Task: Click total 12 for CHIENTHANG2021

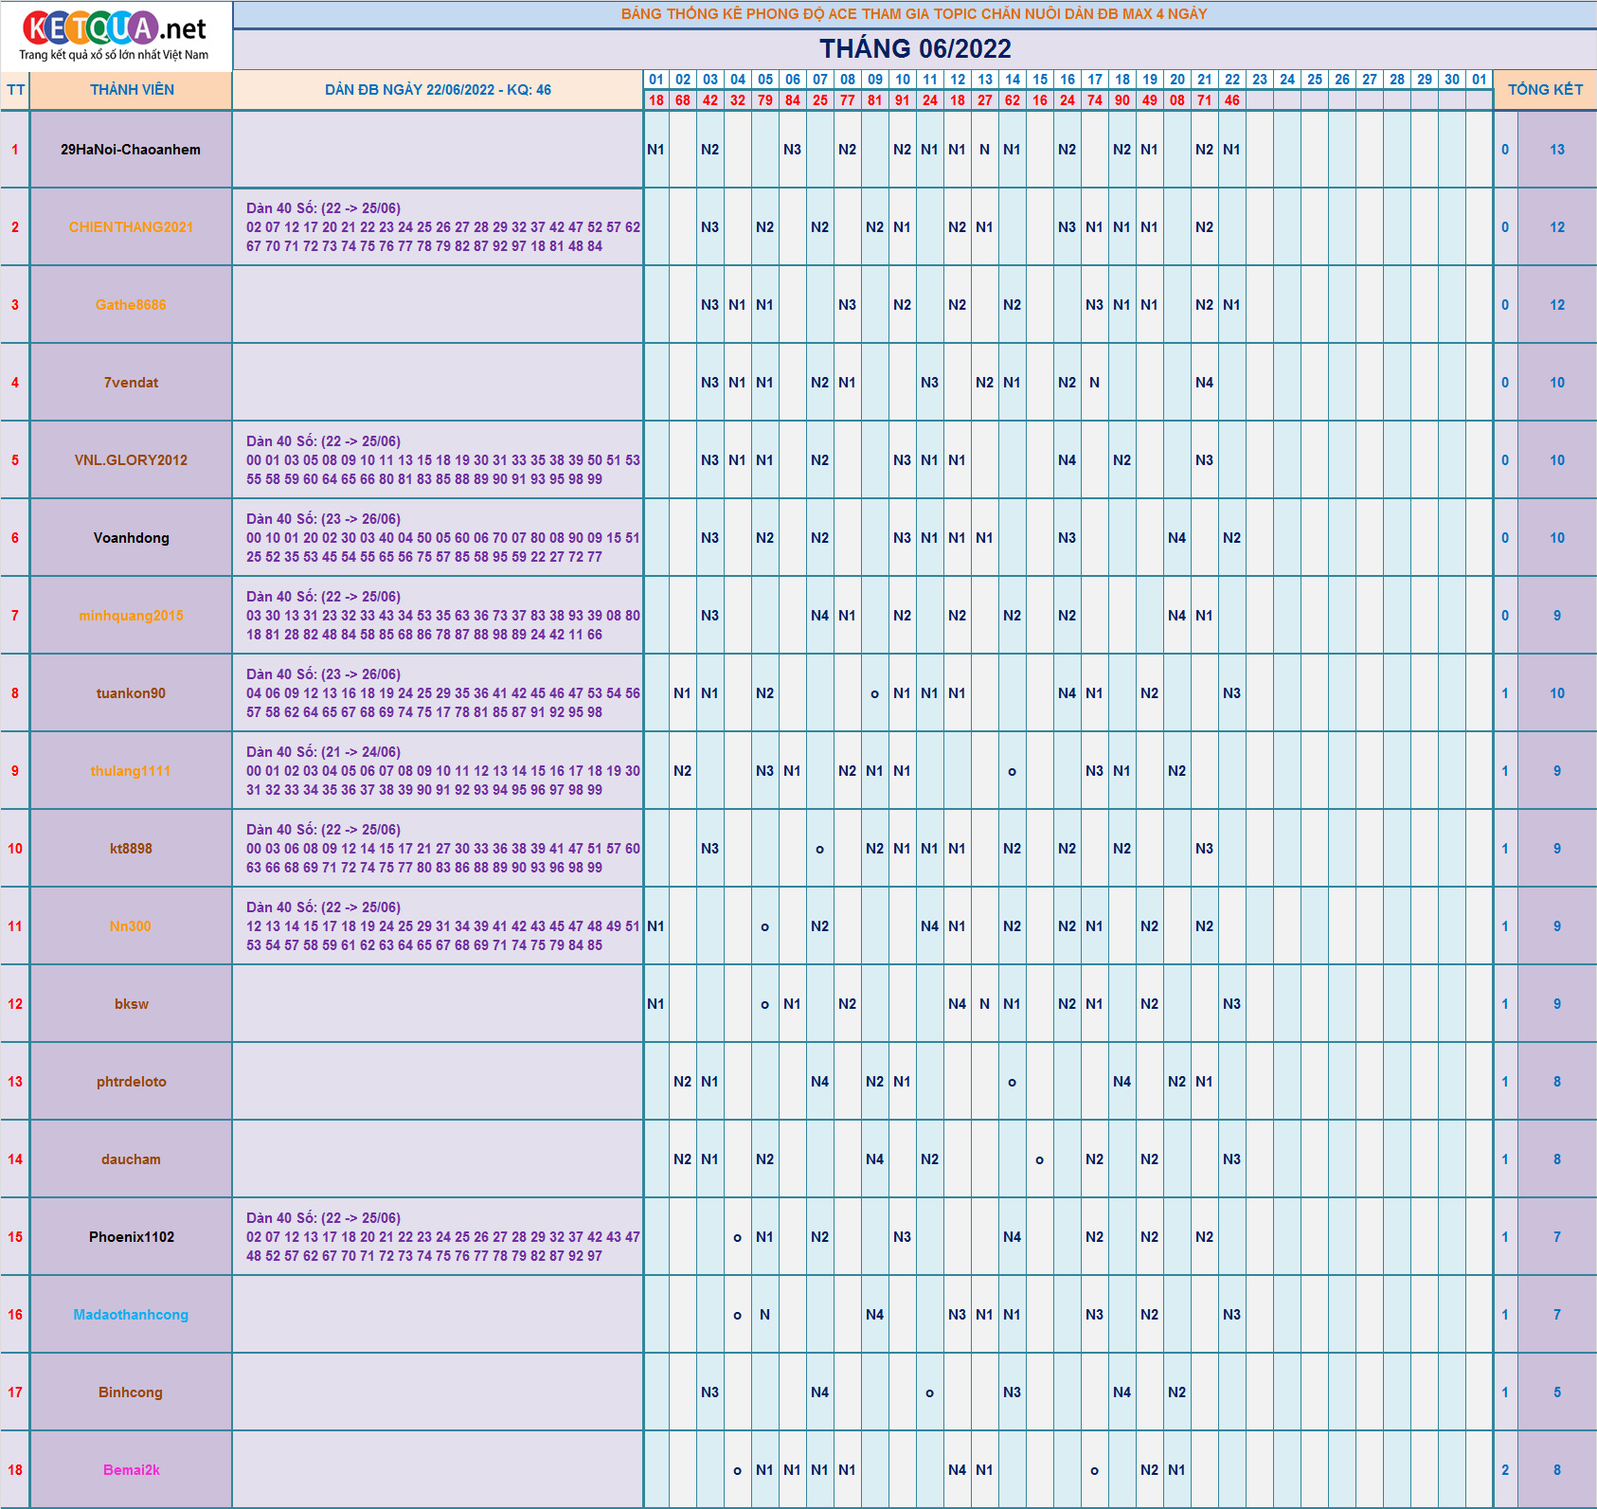Action: click(x=1557, y=227)
